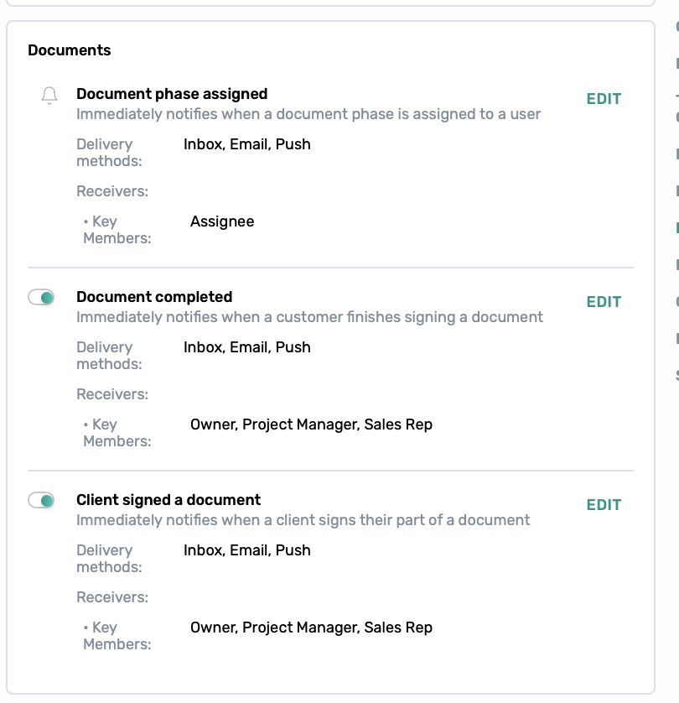
Task: Select delivery methods value under Client signed a document
Action: tap(247, 550)
